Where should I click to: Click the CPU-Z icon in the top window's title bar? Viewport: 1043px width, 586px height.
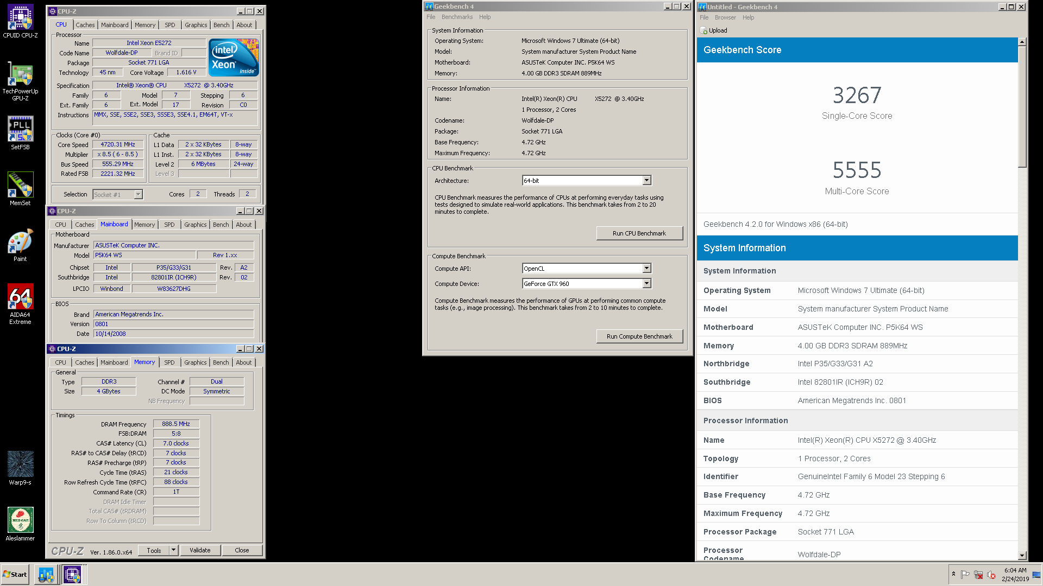[52, 11]
